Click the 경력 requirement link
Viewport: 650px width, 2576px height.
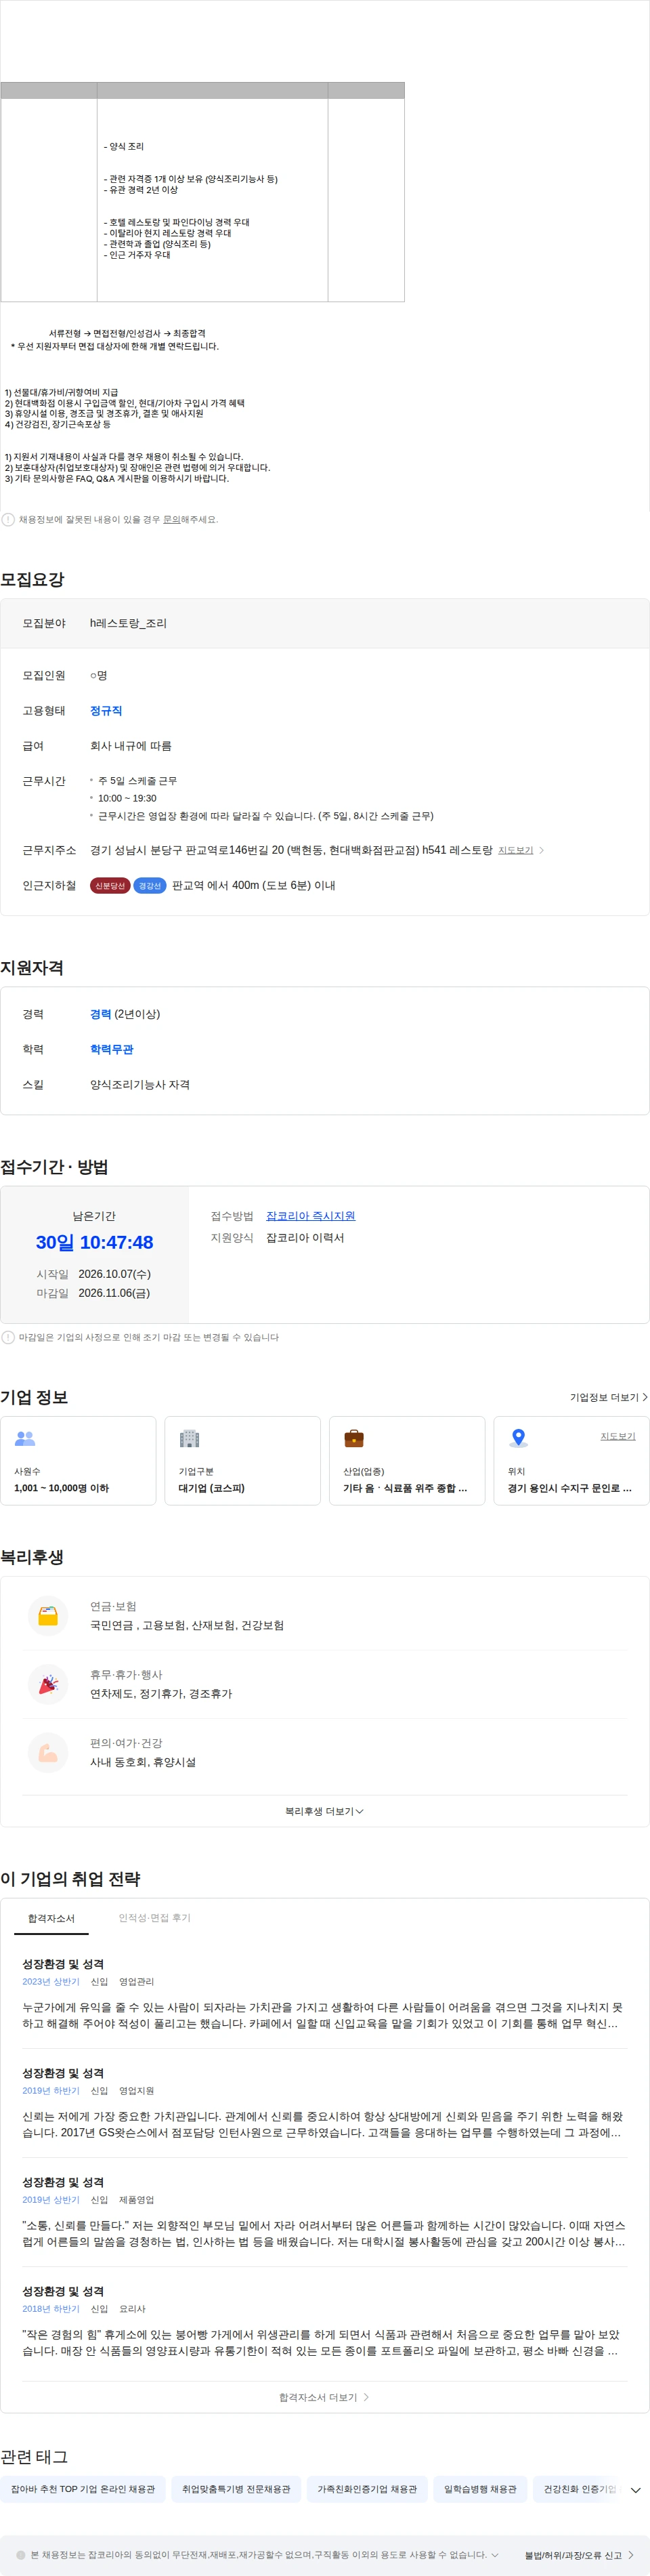(100, 1014)
